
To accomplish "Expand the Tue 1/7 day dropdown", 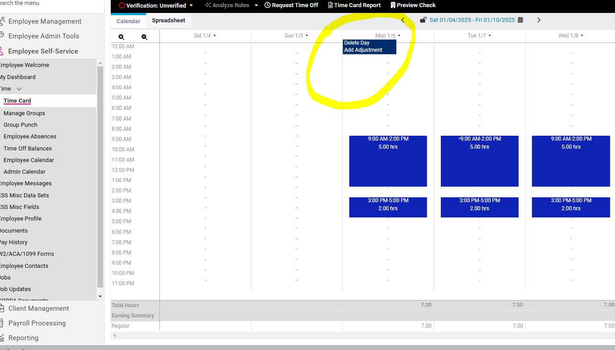I will pos(490,36).
